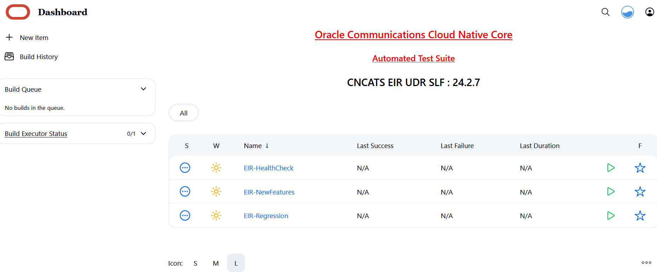657x272 pixels.
Task: Open New Item link
Action: pyautogui.click(x=34, y=38)
